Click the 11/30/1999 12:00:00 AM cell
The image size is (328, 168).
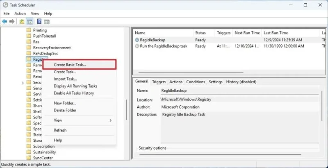coord(284,46)
